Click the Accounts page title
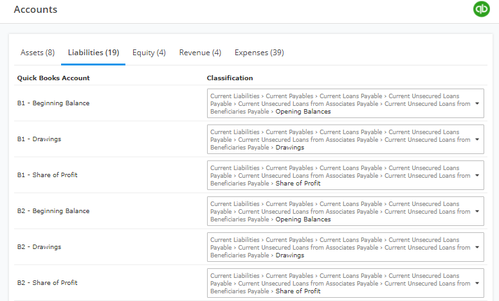 (35, 10)
